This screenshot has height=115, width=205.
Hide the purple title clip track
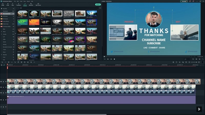6,100
